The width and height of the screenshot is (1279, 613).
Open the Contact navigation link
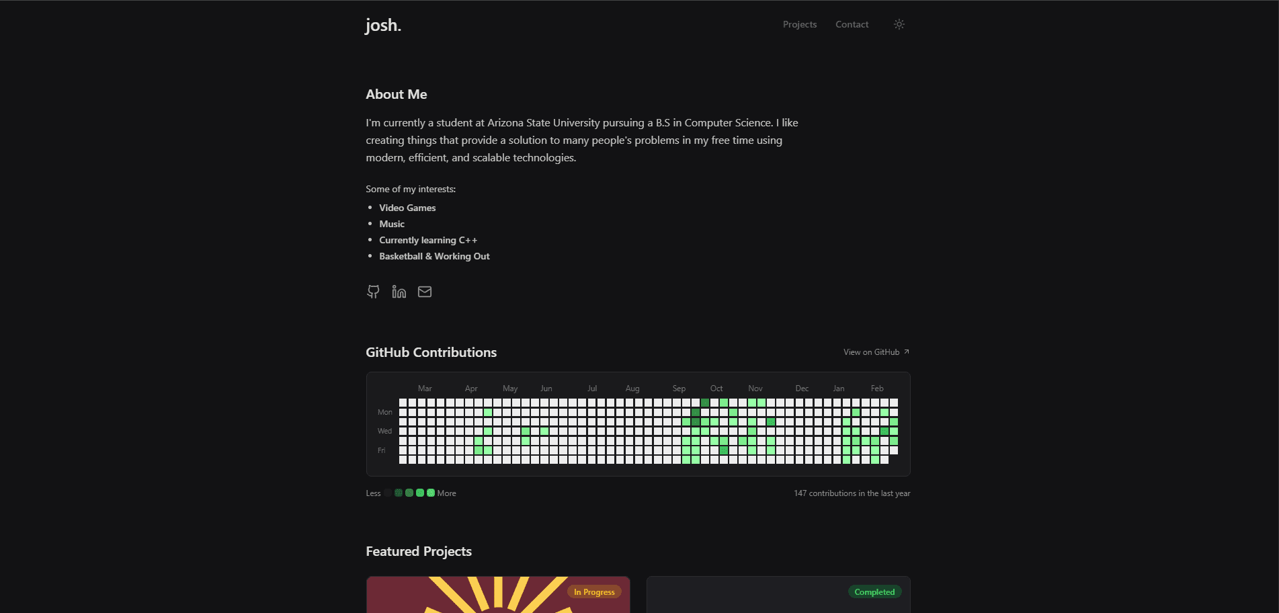point(851,24)
